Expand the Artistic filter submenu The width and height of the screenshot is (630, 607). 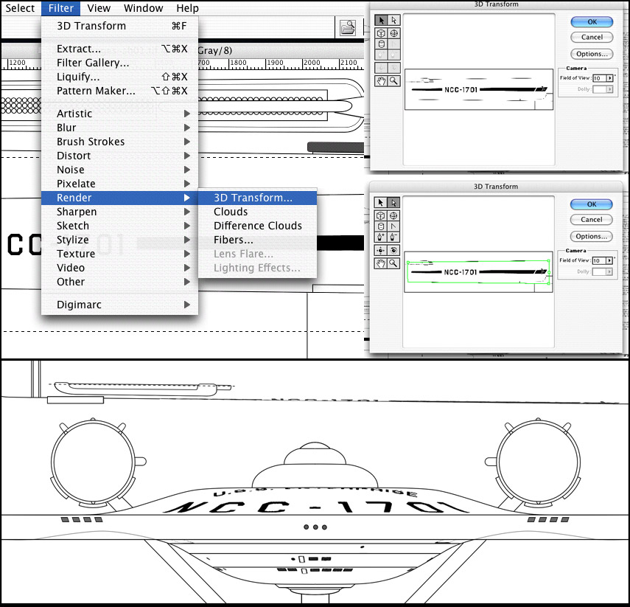point(119,114)
